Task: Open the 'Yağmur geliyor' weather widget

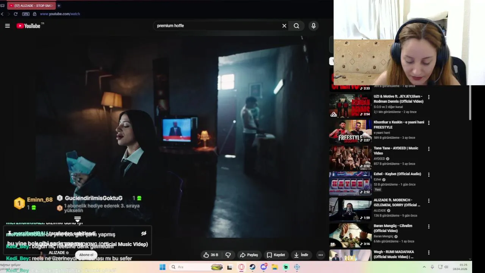Action: click(11, 267)
